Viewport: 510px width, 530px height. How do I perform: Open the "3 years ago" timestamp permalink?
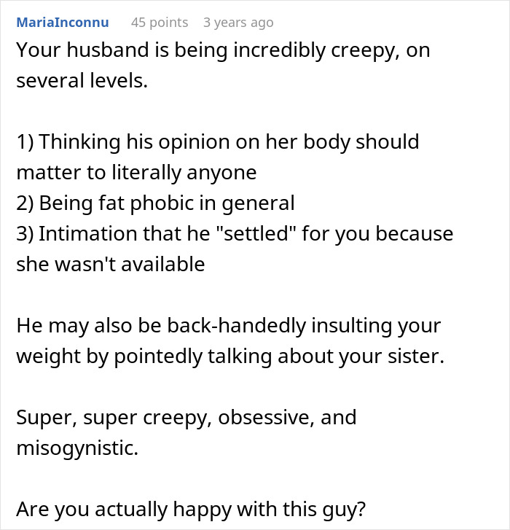(x=238, y=23)
